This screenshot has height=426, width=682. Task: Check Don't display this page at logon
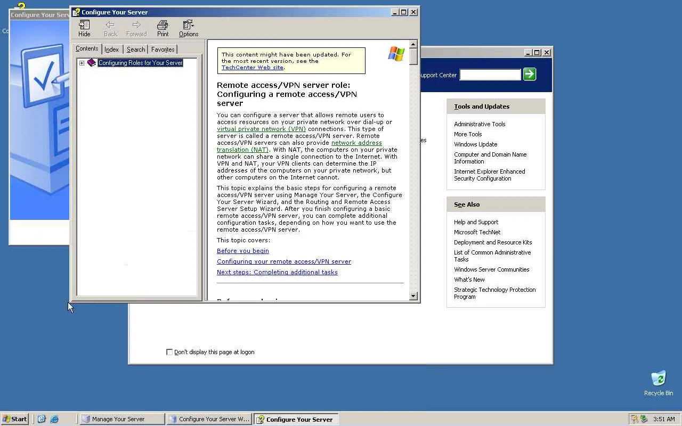169,352
